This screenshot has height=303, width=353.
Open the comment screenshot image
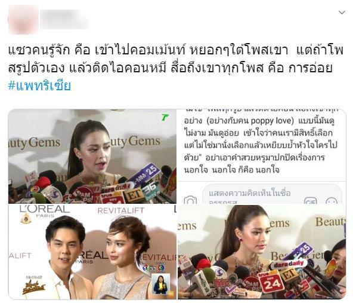click(x=262, y=157)
